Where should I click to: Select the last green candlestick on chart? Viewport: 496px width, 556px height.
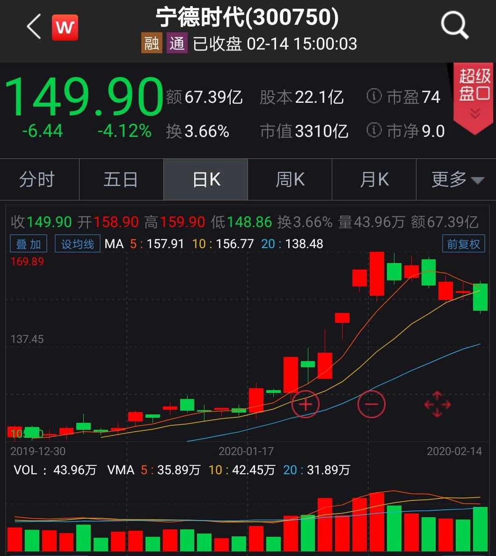[481, 297]
